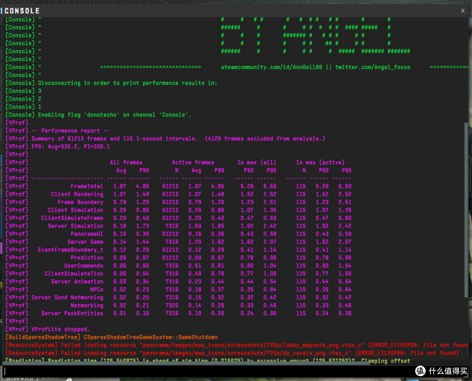
Task: Close the console window
Action: 463,11
